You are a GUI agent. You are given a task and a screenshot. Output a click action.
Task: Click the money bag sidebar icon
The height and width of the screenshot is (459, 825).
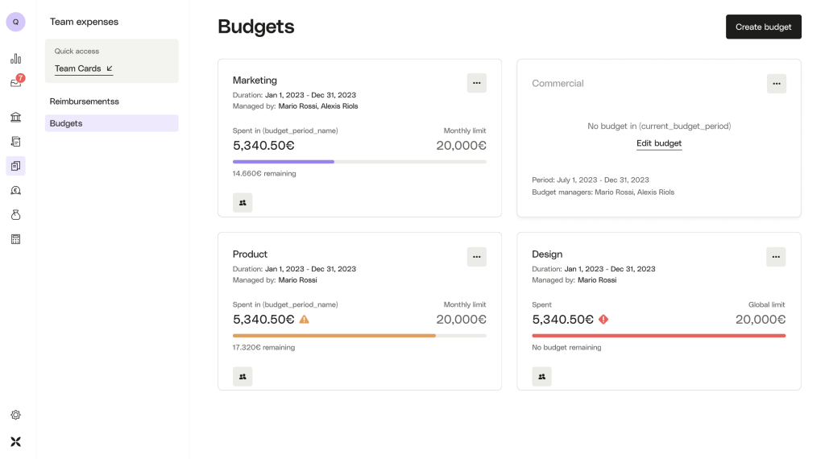pos(15,215)
